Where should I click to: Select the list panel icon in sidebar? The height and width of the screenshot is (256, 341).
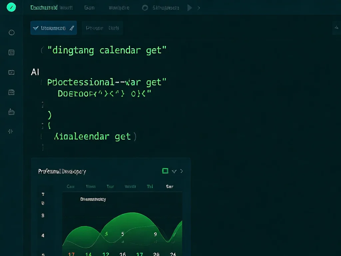point(11,52)
